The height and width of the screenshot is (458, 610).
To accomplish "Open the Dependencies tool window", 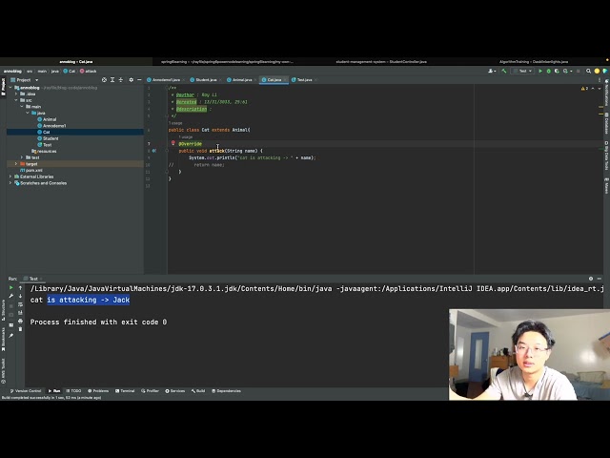I will pyautogui.click(x=226, y=390).
